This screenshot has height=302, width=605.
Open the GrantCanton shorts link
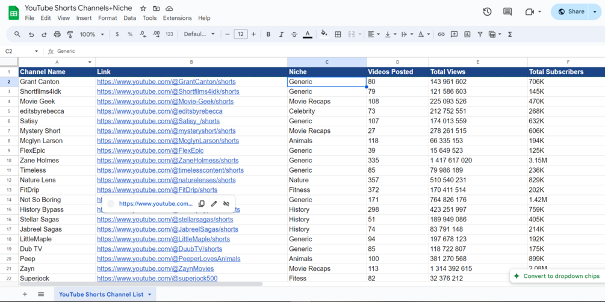(x=166, y=82)
